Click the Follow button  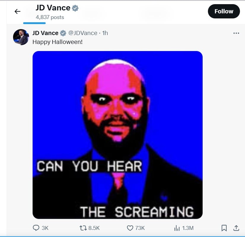224,11
